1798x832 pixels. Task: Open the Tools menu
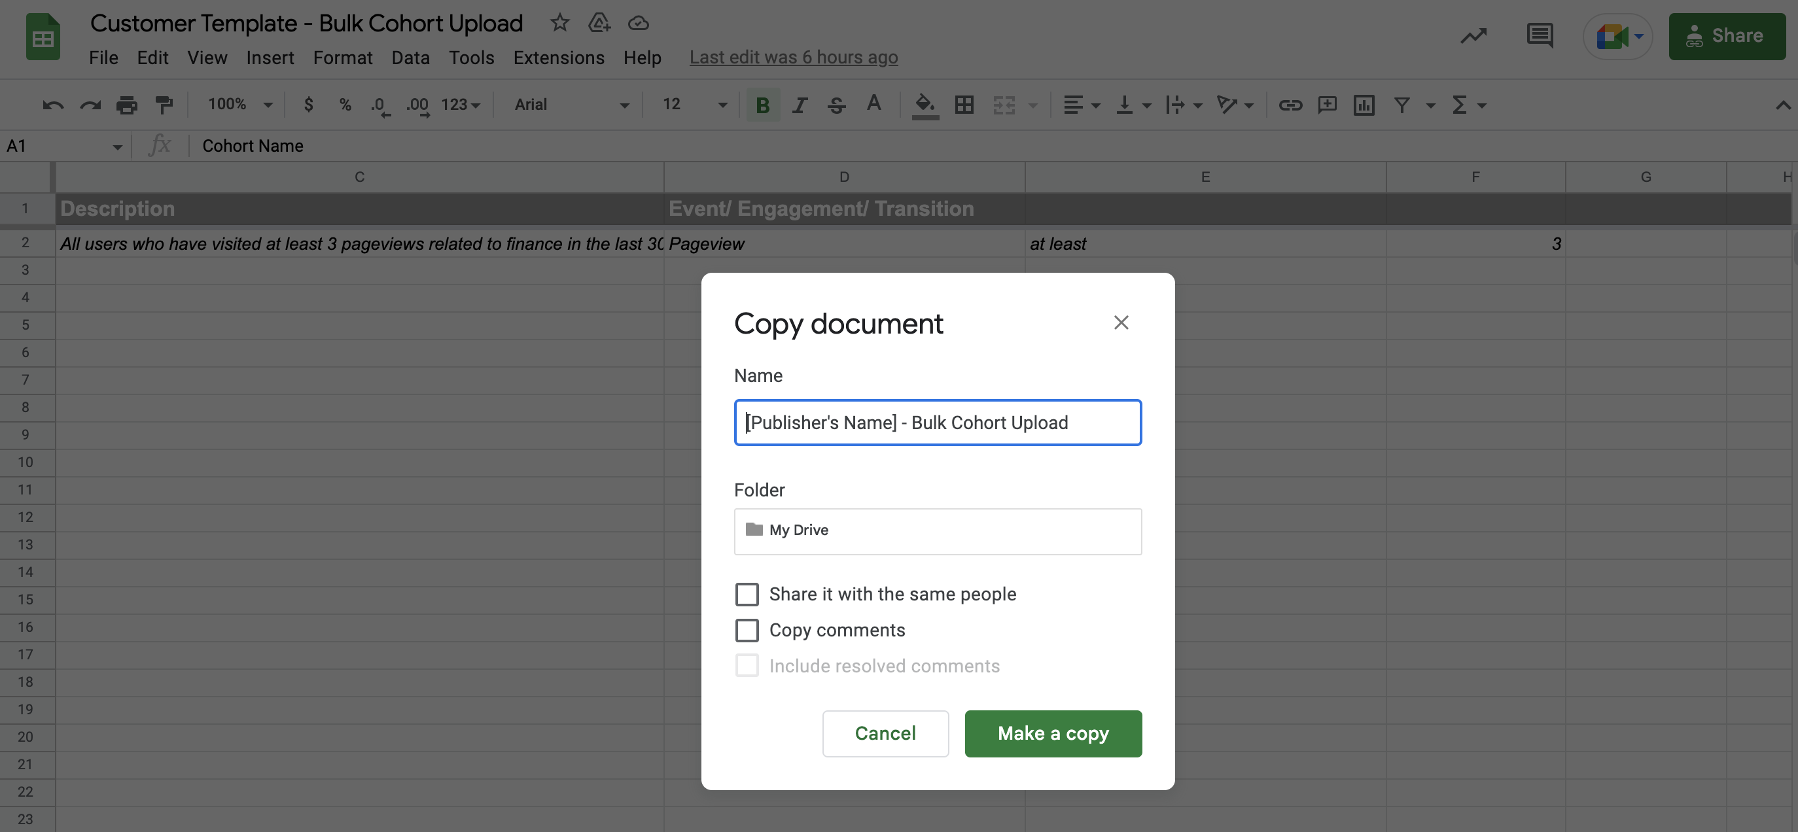click(471, 58)
